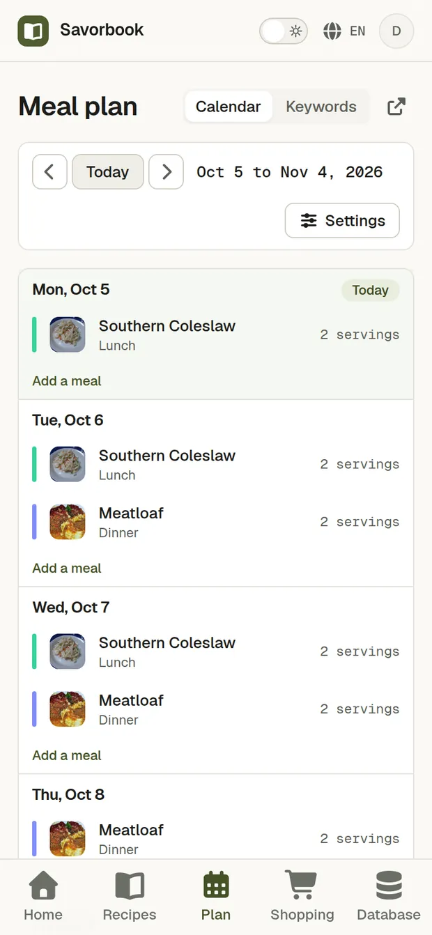Open Wednesday's Southern Coleslaw lunch thumbnail

click(68, 651)
